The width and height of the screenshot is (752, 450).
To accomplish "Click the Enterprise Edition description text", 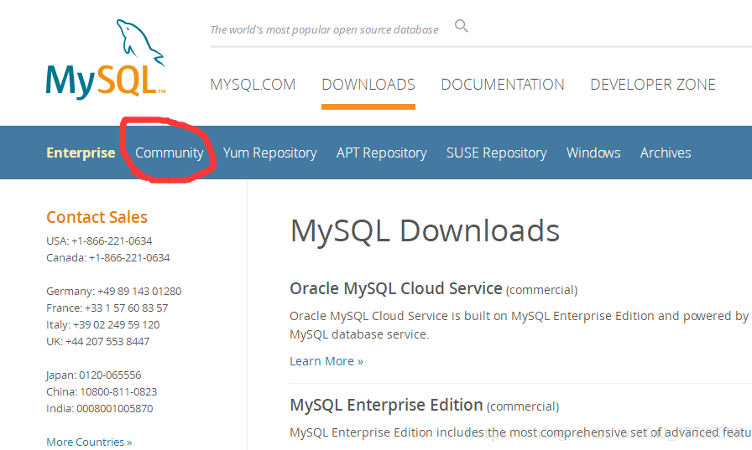I will click(520, 432).
